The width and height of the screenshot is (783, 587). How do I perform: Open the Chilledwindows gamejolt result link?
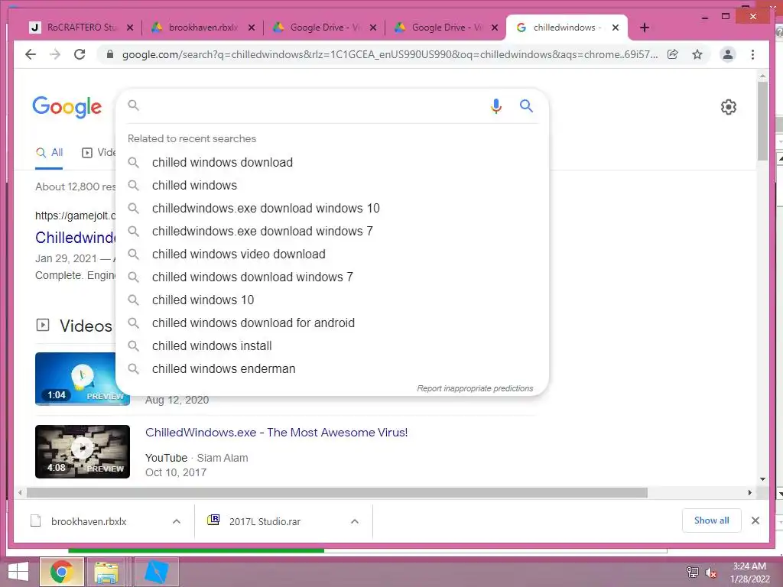[75, 238]
